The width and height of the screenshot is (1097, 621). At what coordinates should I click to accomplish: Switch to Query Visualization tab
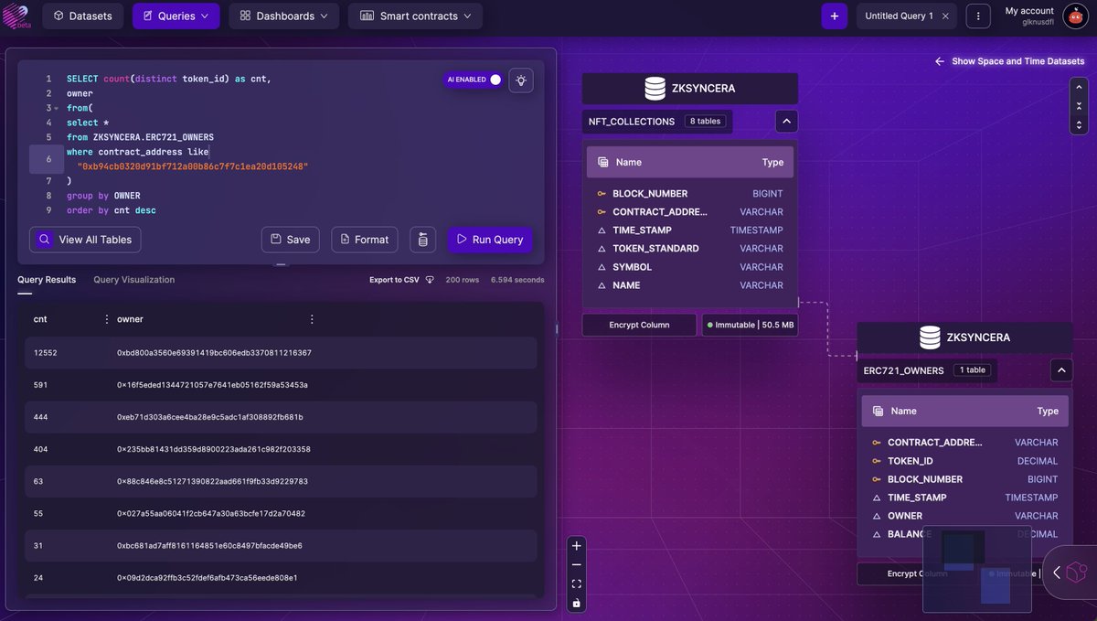133,280
